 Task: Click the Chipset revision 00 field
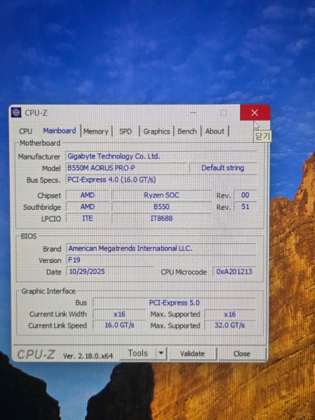245,195
